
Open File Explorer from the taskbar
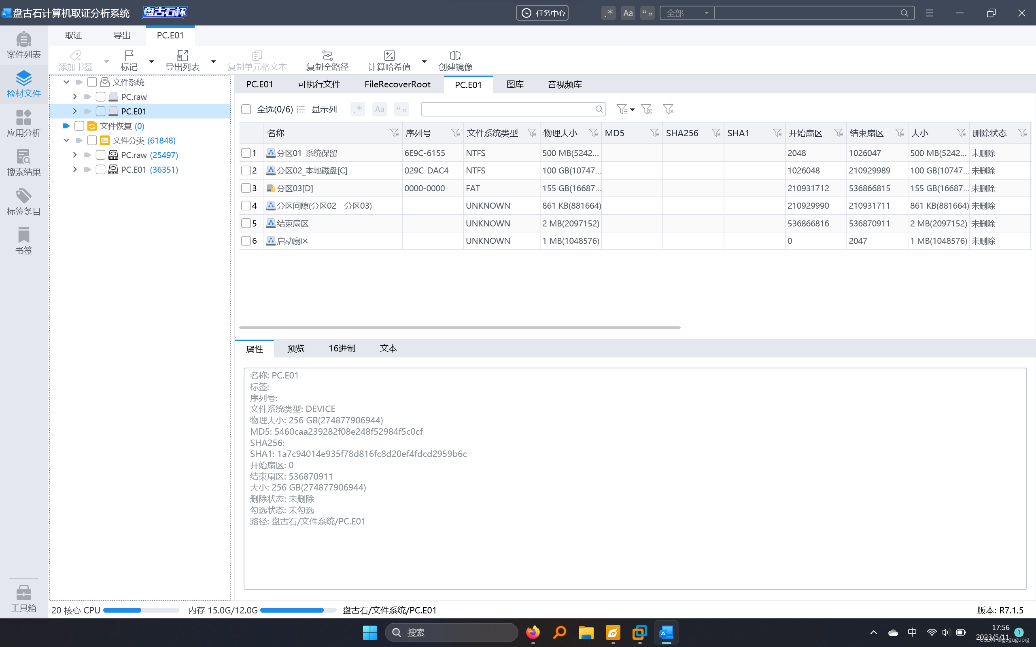pos(586,632)
